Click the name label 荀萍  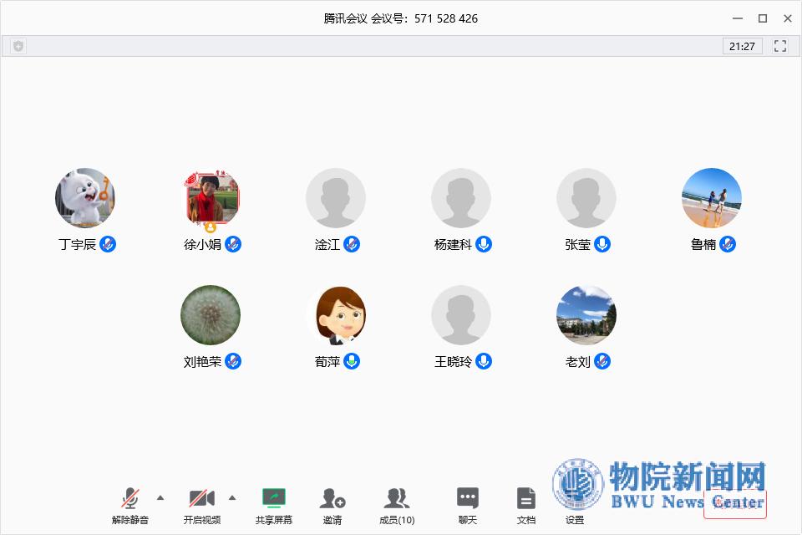pyautogui.click(x=327, y=362)
